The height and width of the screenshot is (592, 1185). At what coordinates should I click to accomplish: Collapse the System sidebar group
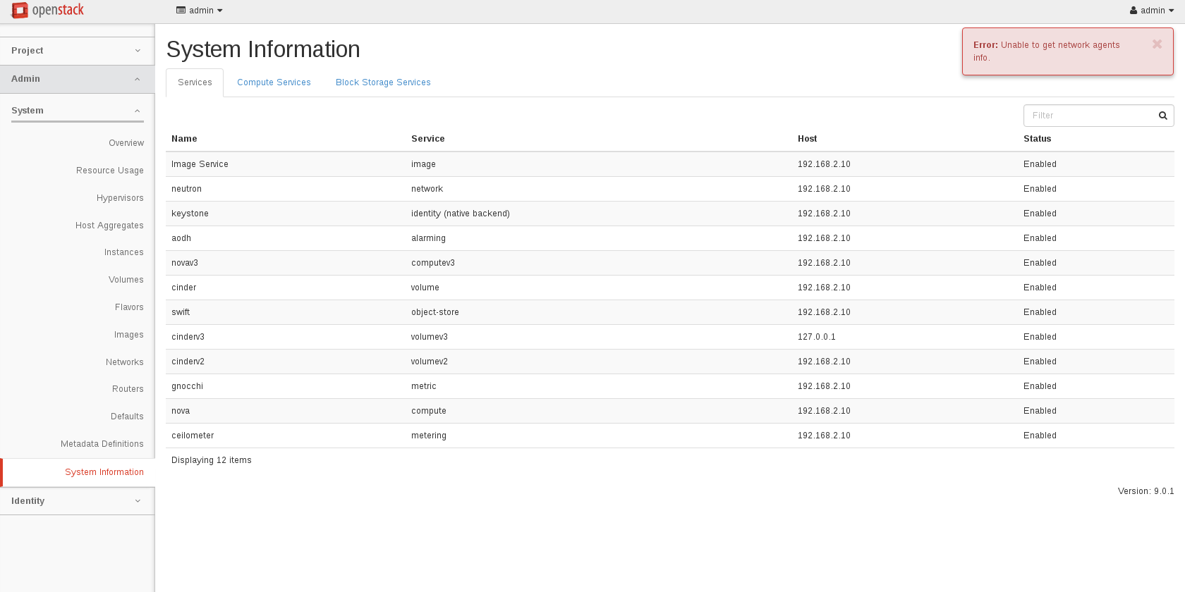[x=77, y=111]
